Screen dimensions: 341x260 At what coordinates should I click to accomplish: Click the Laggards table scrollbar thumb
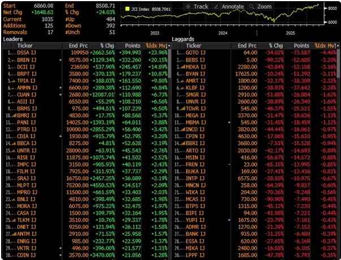pos(338,63)
